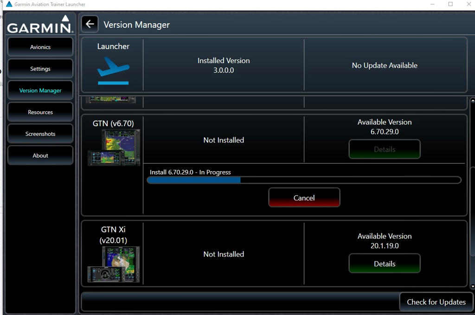The image size is (475, 315).
Task: Open the About section
Action: (x=40, y=155)
